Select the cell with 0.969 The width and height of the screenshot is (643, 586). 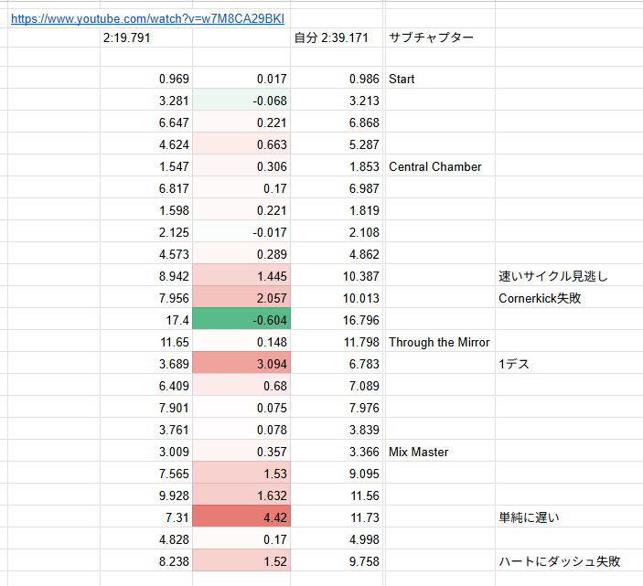146,79
